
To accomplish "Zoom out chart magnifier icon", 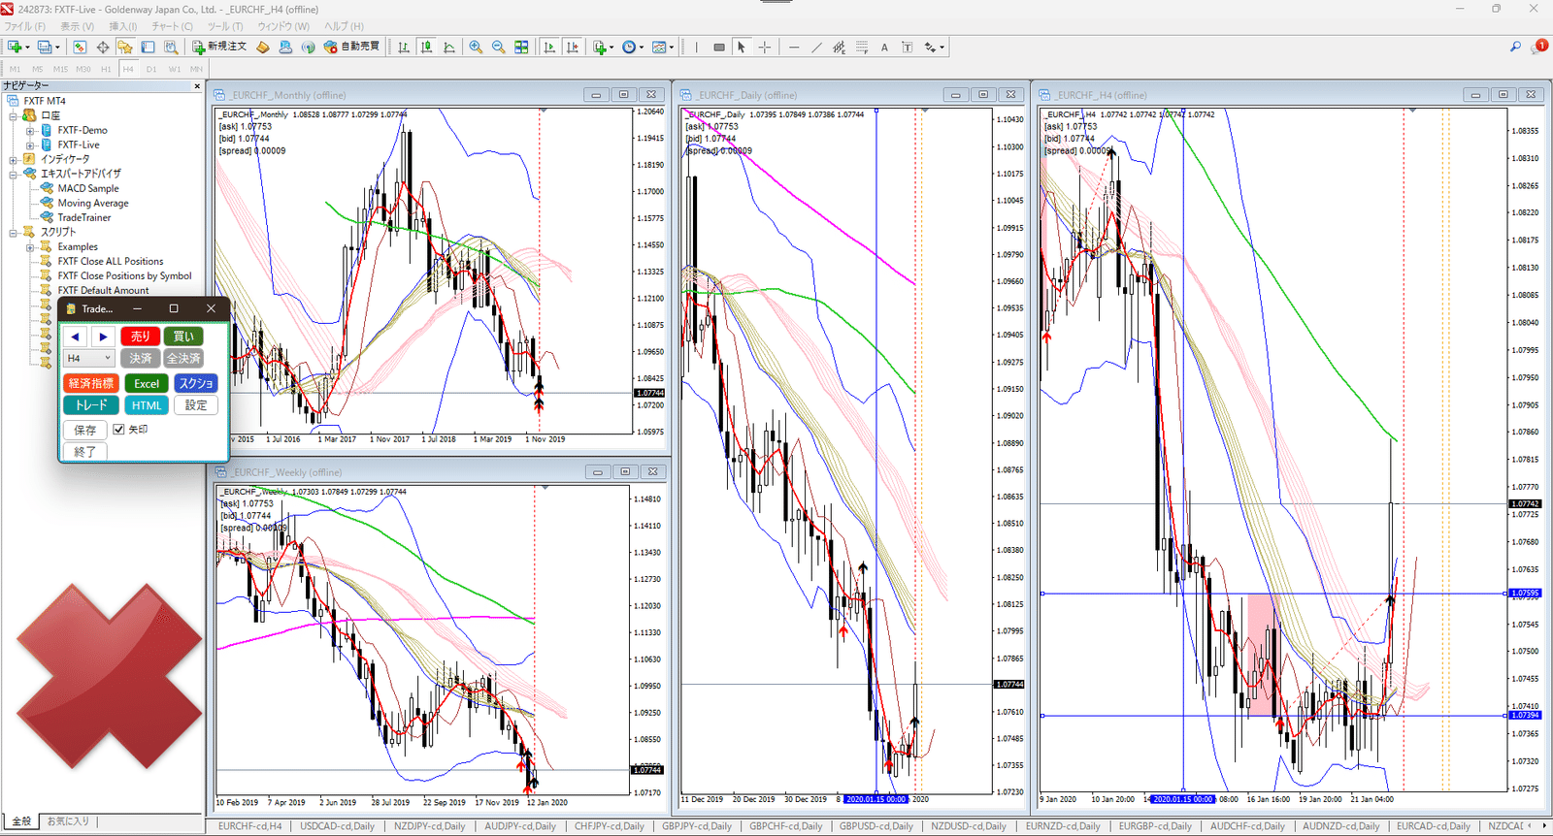I will (498, 47).
